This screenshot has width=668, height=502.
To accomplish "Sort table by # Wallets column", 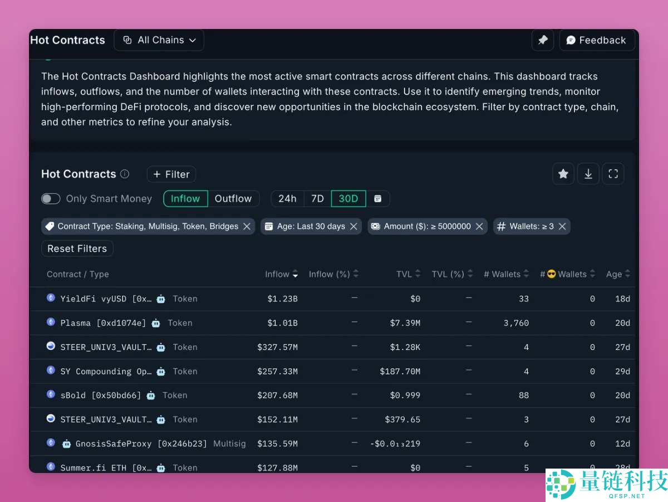I will coord(506,274).
